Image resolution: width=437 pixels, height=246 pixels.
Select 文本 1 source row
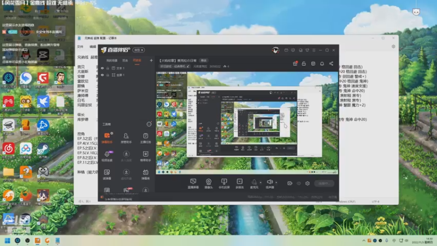[x=127, y=68]
